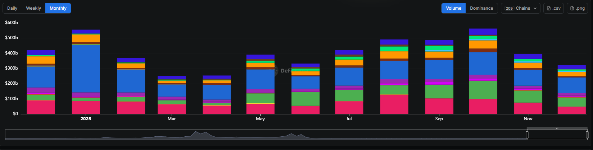Click the orange segment of the May bar
This screenshot has height=150, width=593.
260,65
